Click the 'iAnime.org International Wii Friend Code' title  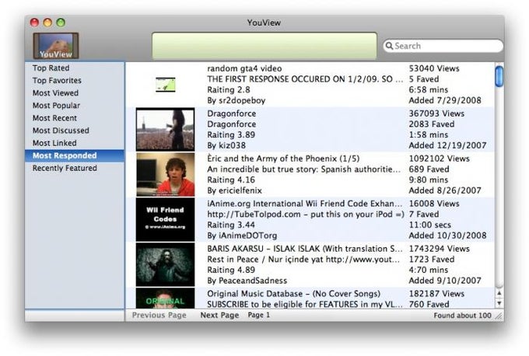tap(304, 204)
